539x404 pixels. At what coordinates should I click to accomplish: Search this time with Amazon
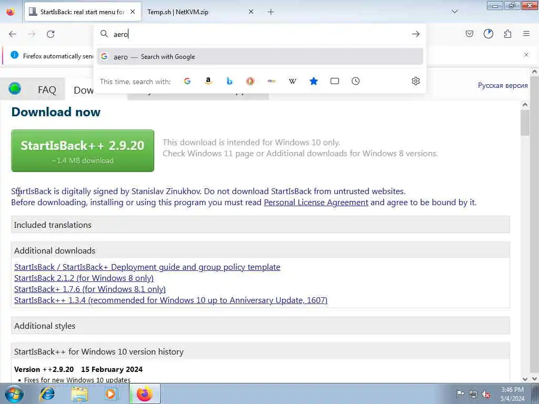point(208,81)
